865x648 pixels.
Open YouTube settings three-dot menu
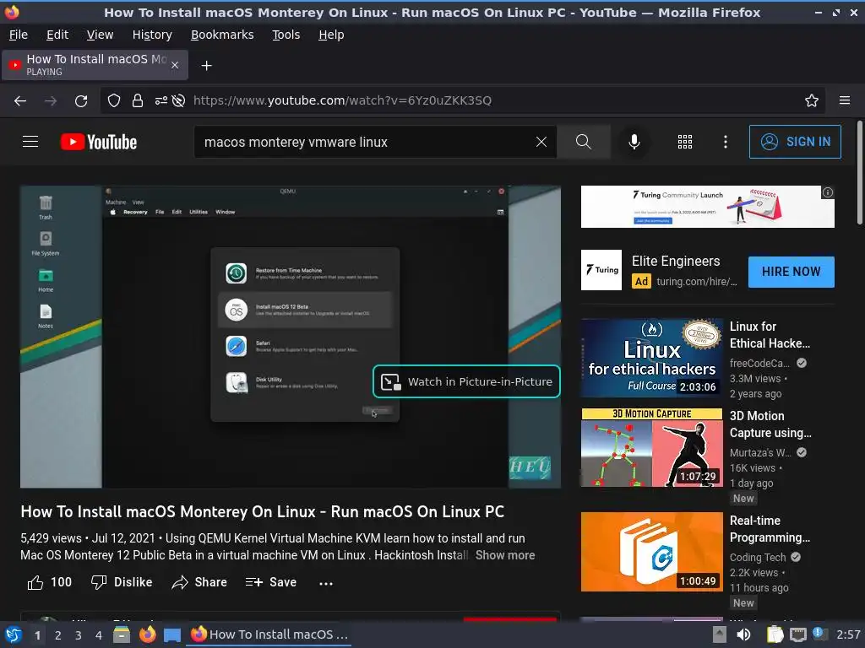(x=726, y=142)
